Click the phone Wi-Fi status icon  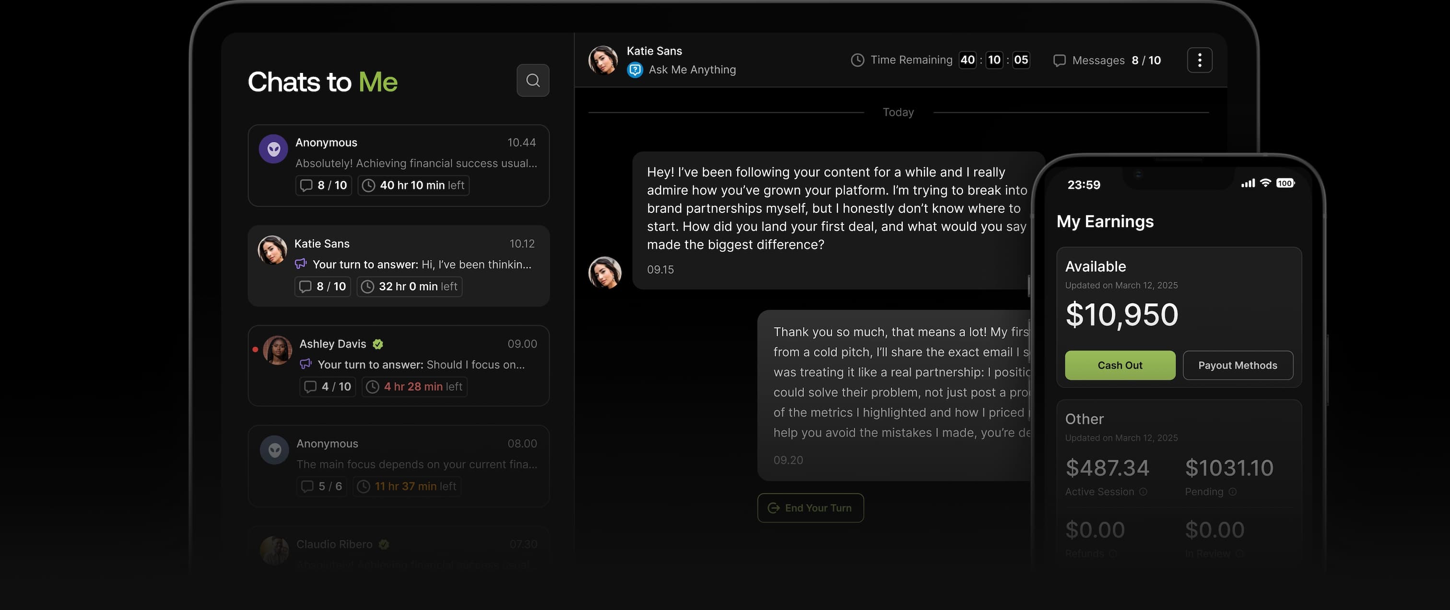tap(1265, 182)
